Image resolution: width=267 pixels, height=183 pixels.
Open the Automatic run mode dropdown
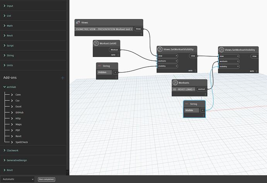[x=17, y=179]
